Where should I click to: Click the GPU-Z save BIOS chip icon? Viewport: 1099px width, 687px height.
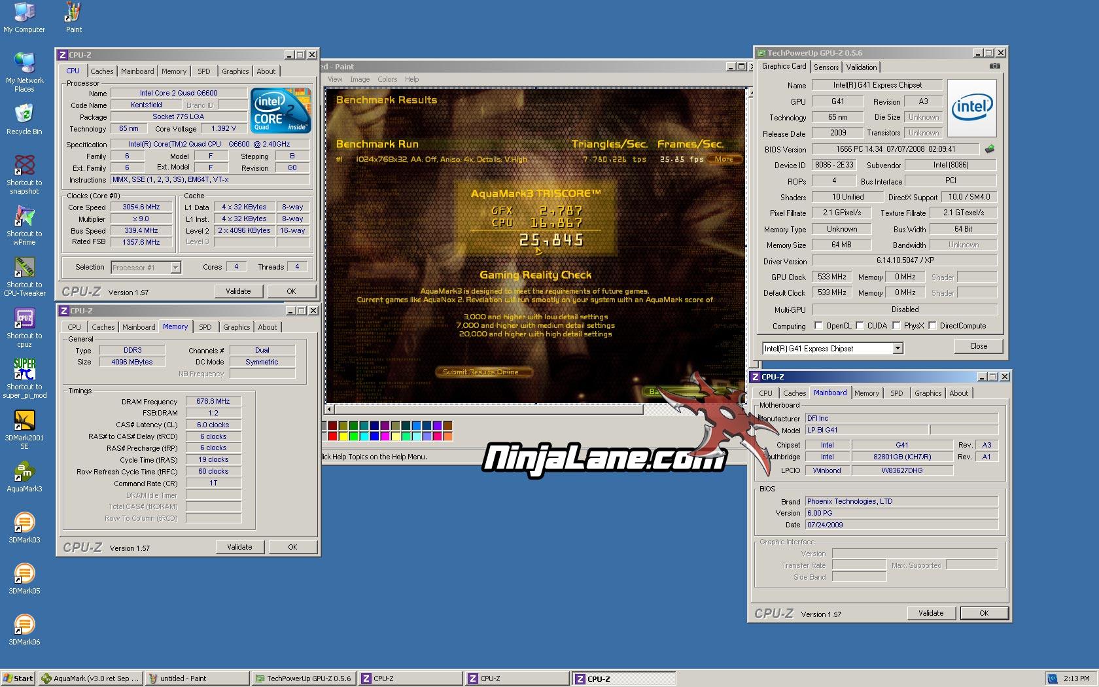pos(990,149)
